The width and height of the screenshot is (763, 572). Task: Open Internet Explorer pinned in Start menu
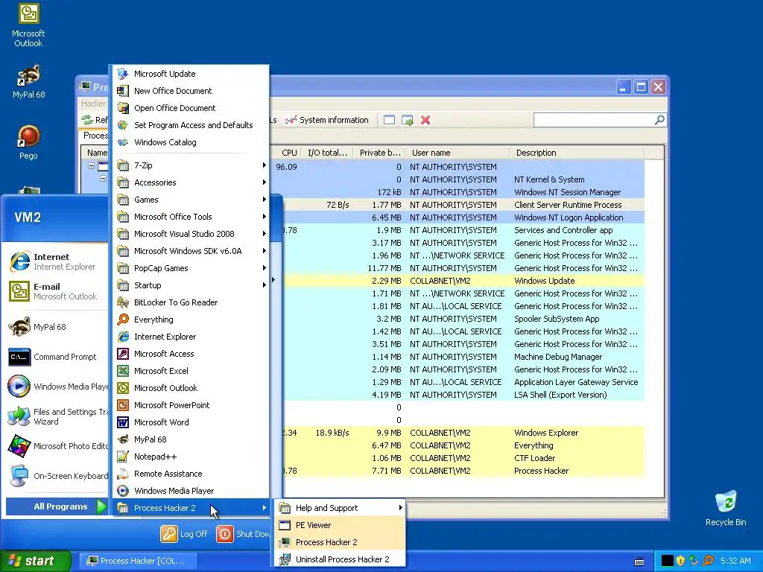57,261
